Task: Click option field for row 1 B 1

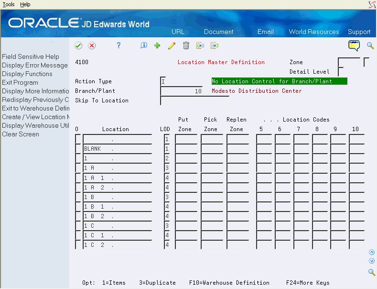Action: click(x=78, y=207)
